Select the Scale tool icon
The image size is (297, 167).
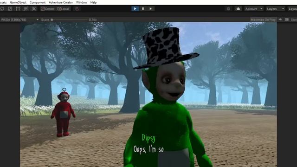(x=10, y=9)
